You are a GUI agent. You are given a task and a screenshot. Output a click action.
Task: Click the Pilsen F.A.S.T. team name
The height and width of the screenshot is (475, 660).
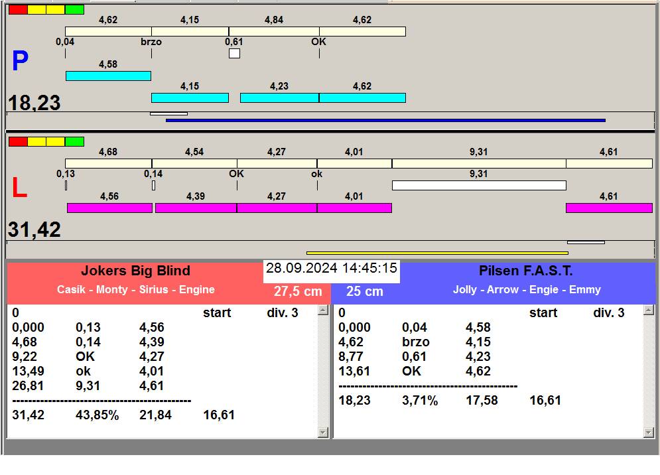pyautogui.click(x=526, y=271)
